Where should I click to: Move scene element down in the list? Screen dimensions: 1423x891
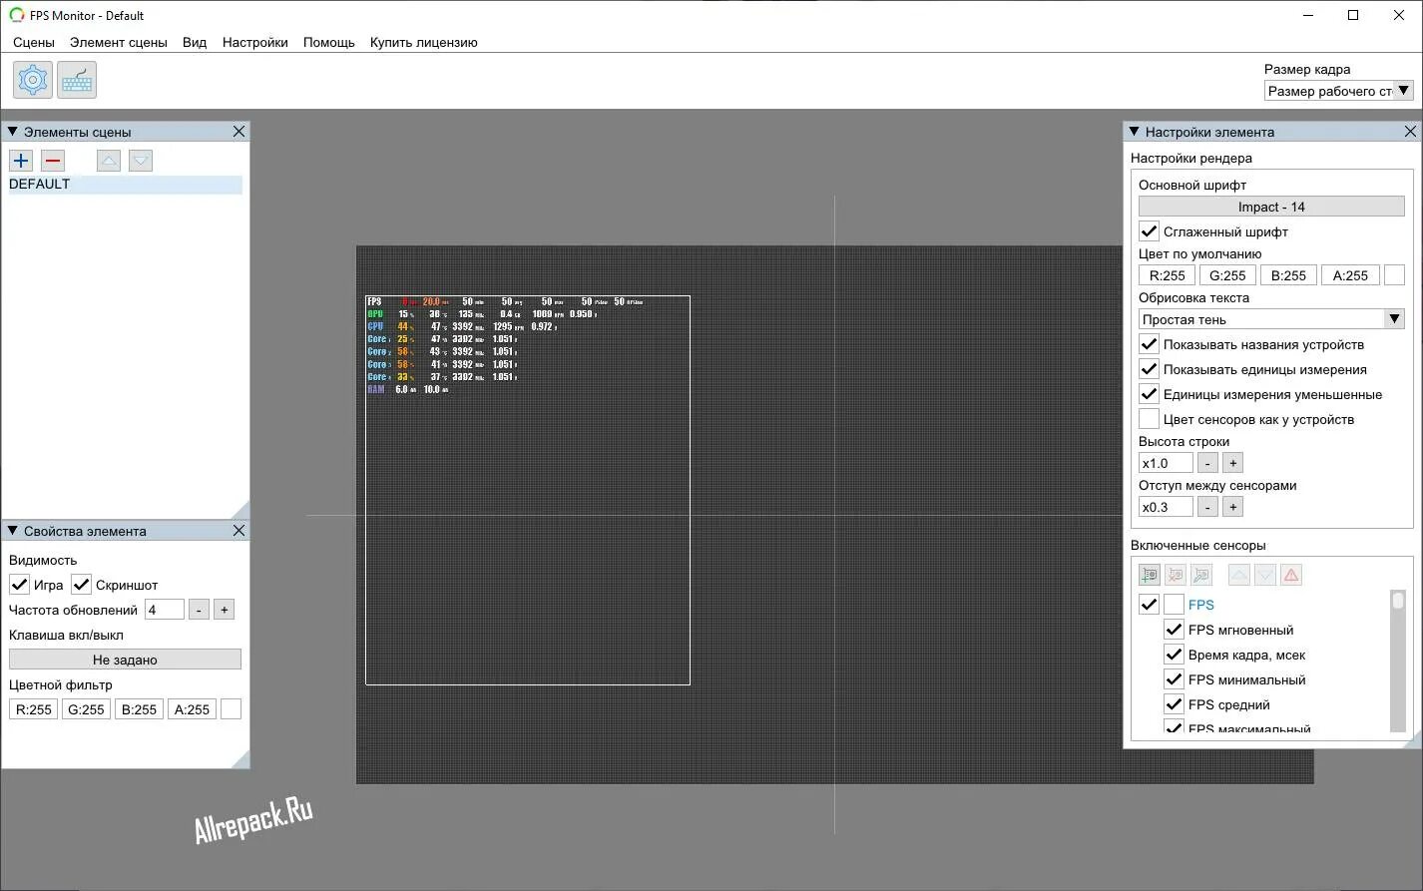[x=141, y=161]
